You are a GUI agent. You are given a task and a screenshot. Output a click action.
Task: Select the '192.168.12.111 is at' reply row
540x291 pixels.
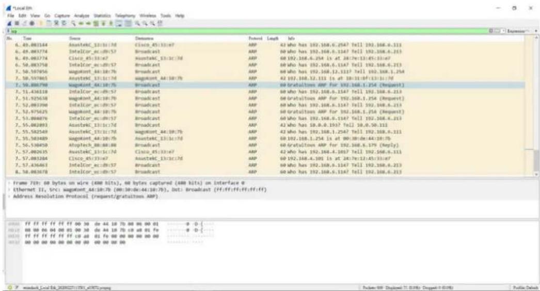[x=265, y=78]
